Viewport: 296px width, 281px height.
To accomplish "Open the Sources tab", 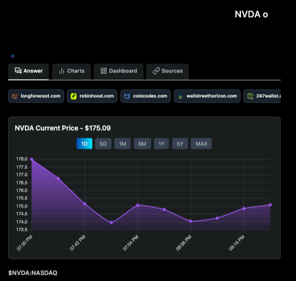I will tap(168, 71).
